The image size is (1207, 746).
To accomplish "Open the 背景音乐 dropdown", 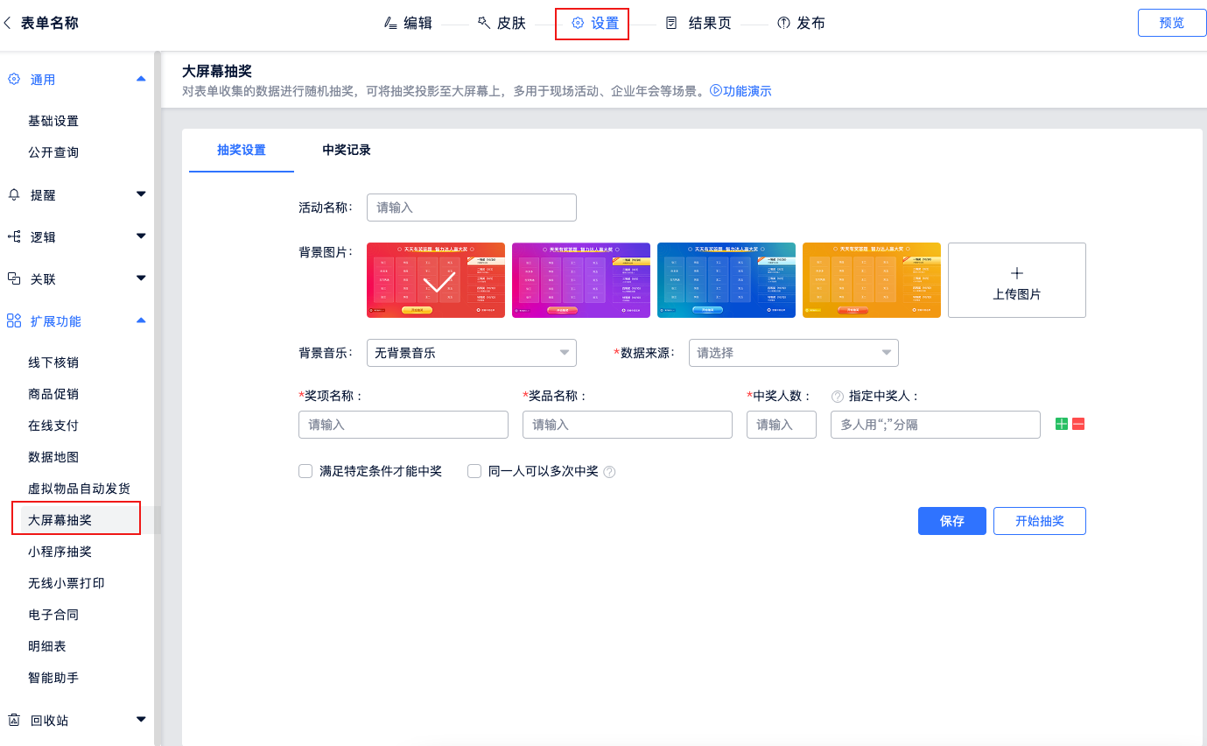I will pos(471,353).
